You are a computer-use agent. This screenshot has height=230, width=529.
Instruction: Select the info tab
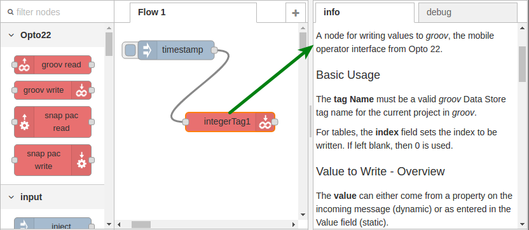[x=365, y=13]
